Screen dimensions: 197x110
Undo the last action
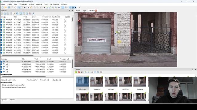click(x=12, y=7)
